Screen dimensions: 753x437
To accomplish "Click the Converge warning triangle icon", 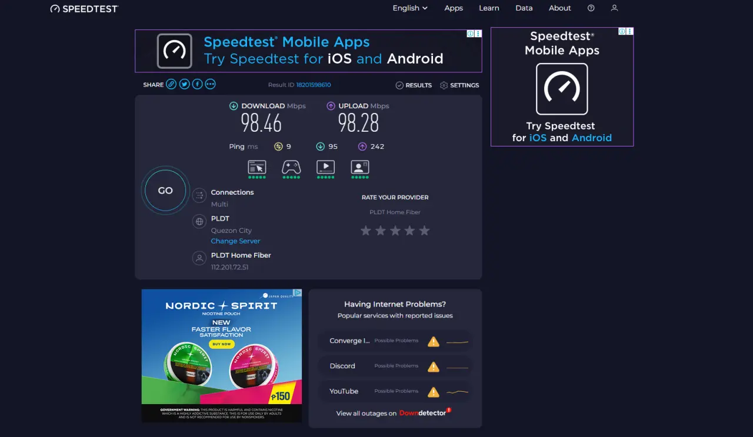I will (434, 341).
